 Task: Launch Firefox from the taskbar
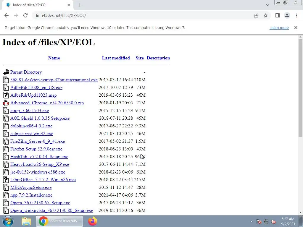pos(92,221)
